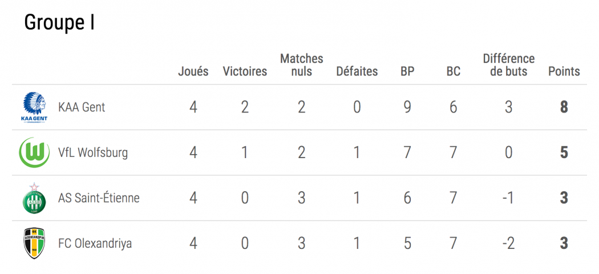Click the Victoires column header

tap(245, 71)
